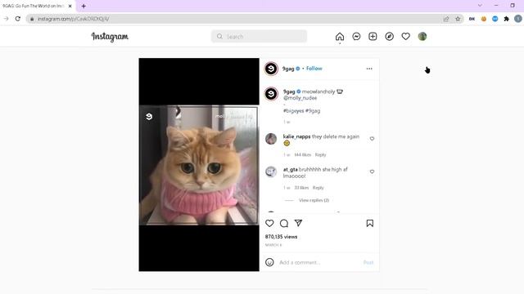
Task: Open a new browser tab
Action: pos(84,6)
